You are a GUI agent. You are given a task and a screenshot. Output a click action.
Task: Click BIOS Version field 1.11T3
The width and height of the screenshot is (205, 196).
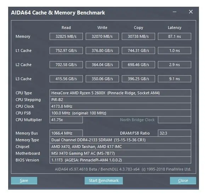click(120, 160)
